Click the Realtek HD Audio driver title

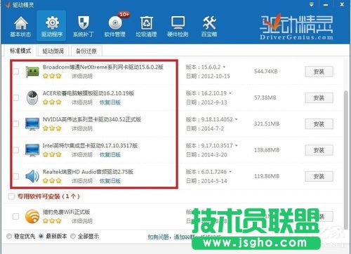pyautogui.click(x=88, y=172)
